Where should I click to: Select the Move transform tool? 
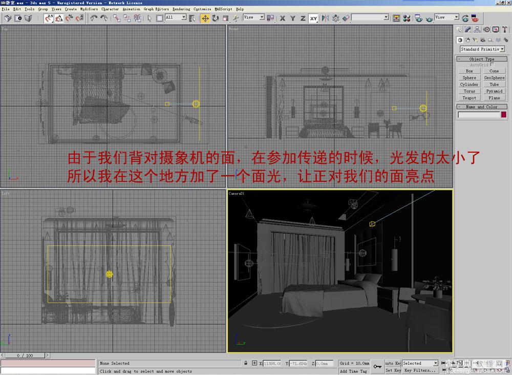(x=205, y=18)
